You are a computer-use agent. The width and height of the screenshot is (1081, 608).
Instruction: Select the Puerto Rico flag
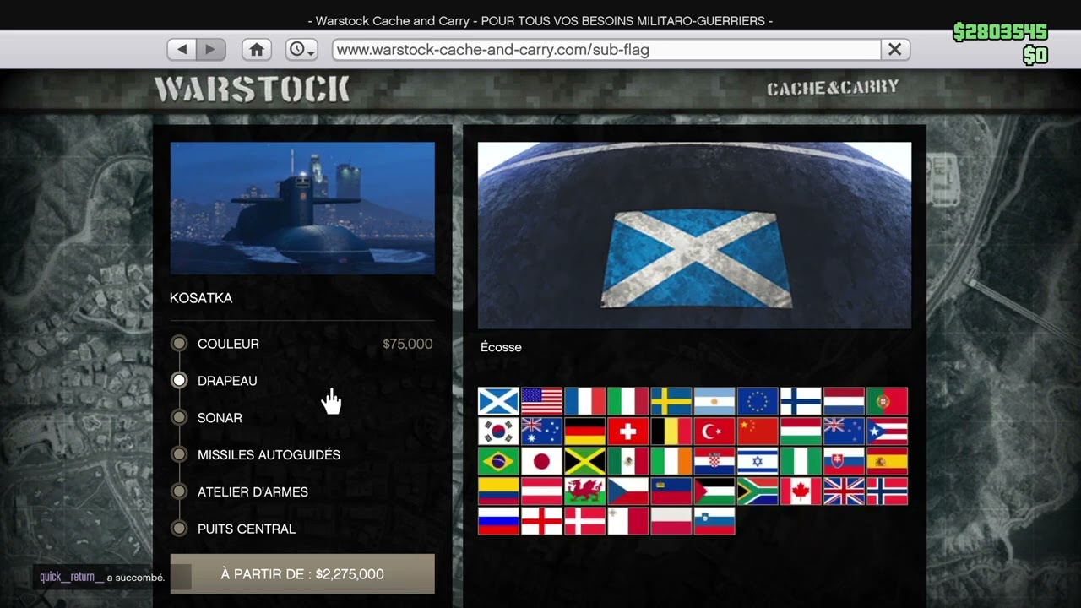tap(887, 432)
